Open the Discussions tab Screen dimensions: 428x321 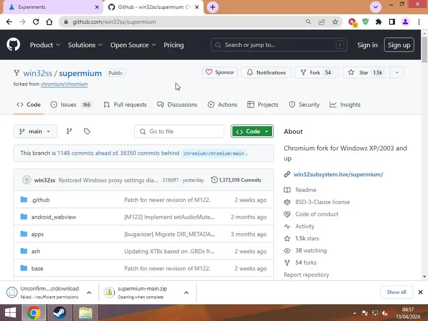(x=177, y=104)
